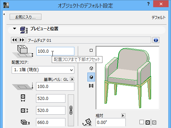The image size is (171, 128).
Task: Collapse the プレビューと位置 panel triangle
Action: click(14, 28)
